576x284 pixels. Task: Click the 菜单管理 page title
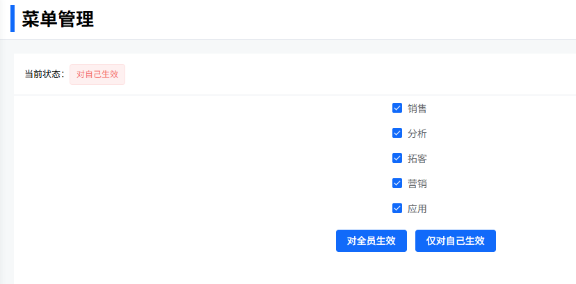pyautogui.click(x=58, y=19)
